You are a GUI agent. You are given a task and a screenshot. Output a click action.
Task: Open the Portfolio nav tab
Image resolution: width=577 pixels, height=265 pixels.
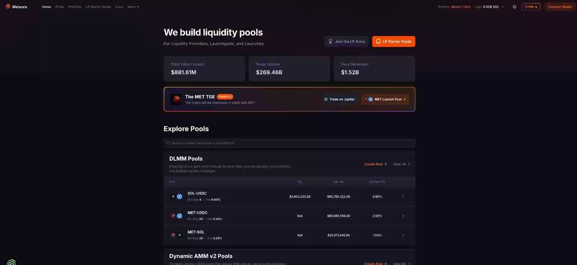click(x=75, y=7)
